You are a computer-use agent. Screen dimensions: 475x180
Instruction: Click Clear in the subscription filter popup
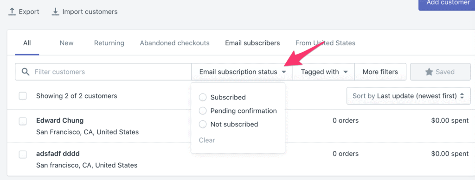click(x=207, y=140)
